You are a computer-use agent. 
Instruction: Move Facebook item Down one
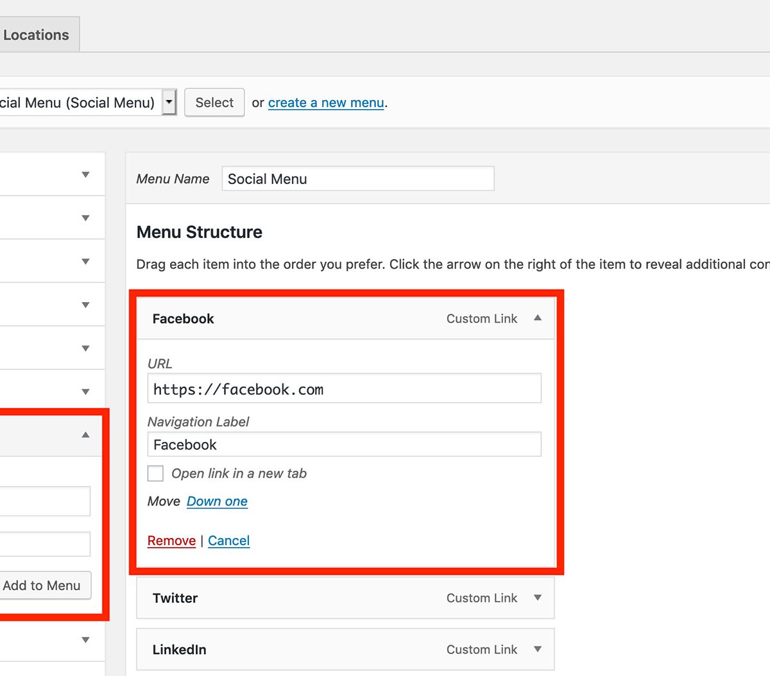tap(217, 502)
